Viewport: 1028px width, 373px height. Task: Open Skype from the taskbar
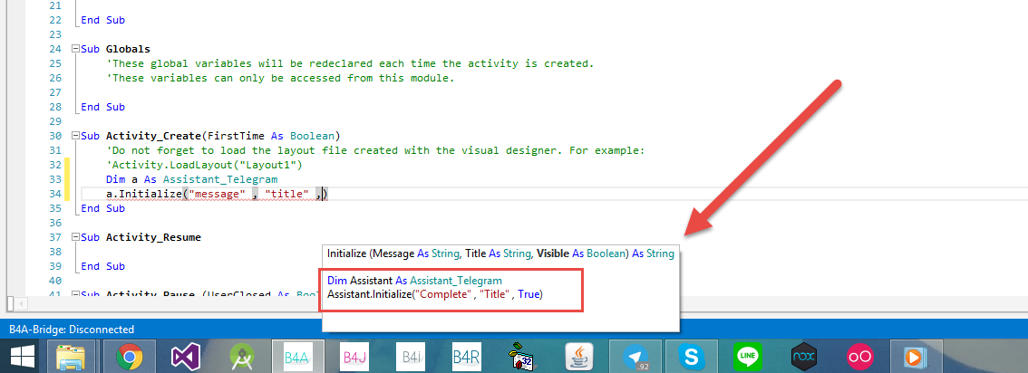(692, 357)
